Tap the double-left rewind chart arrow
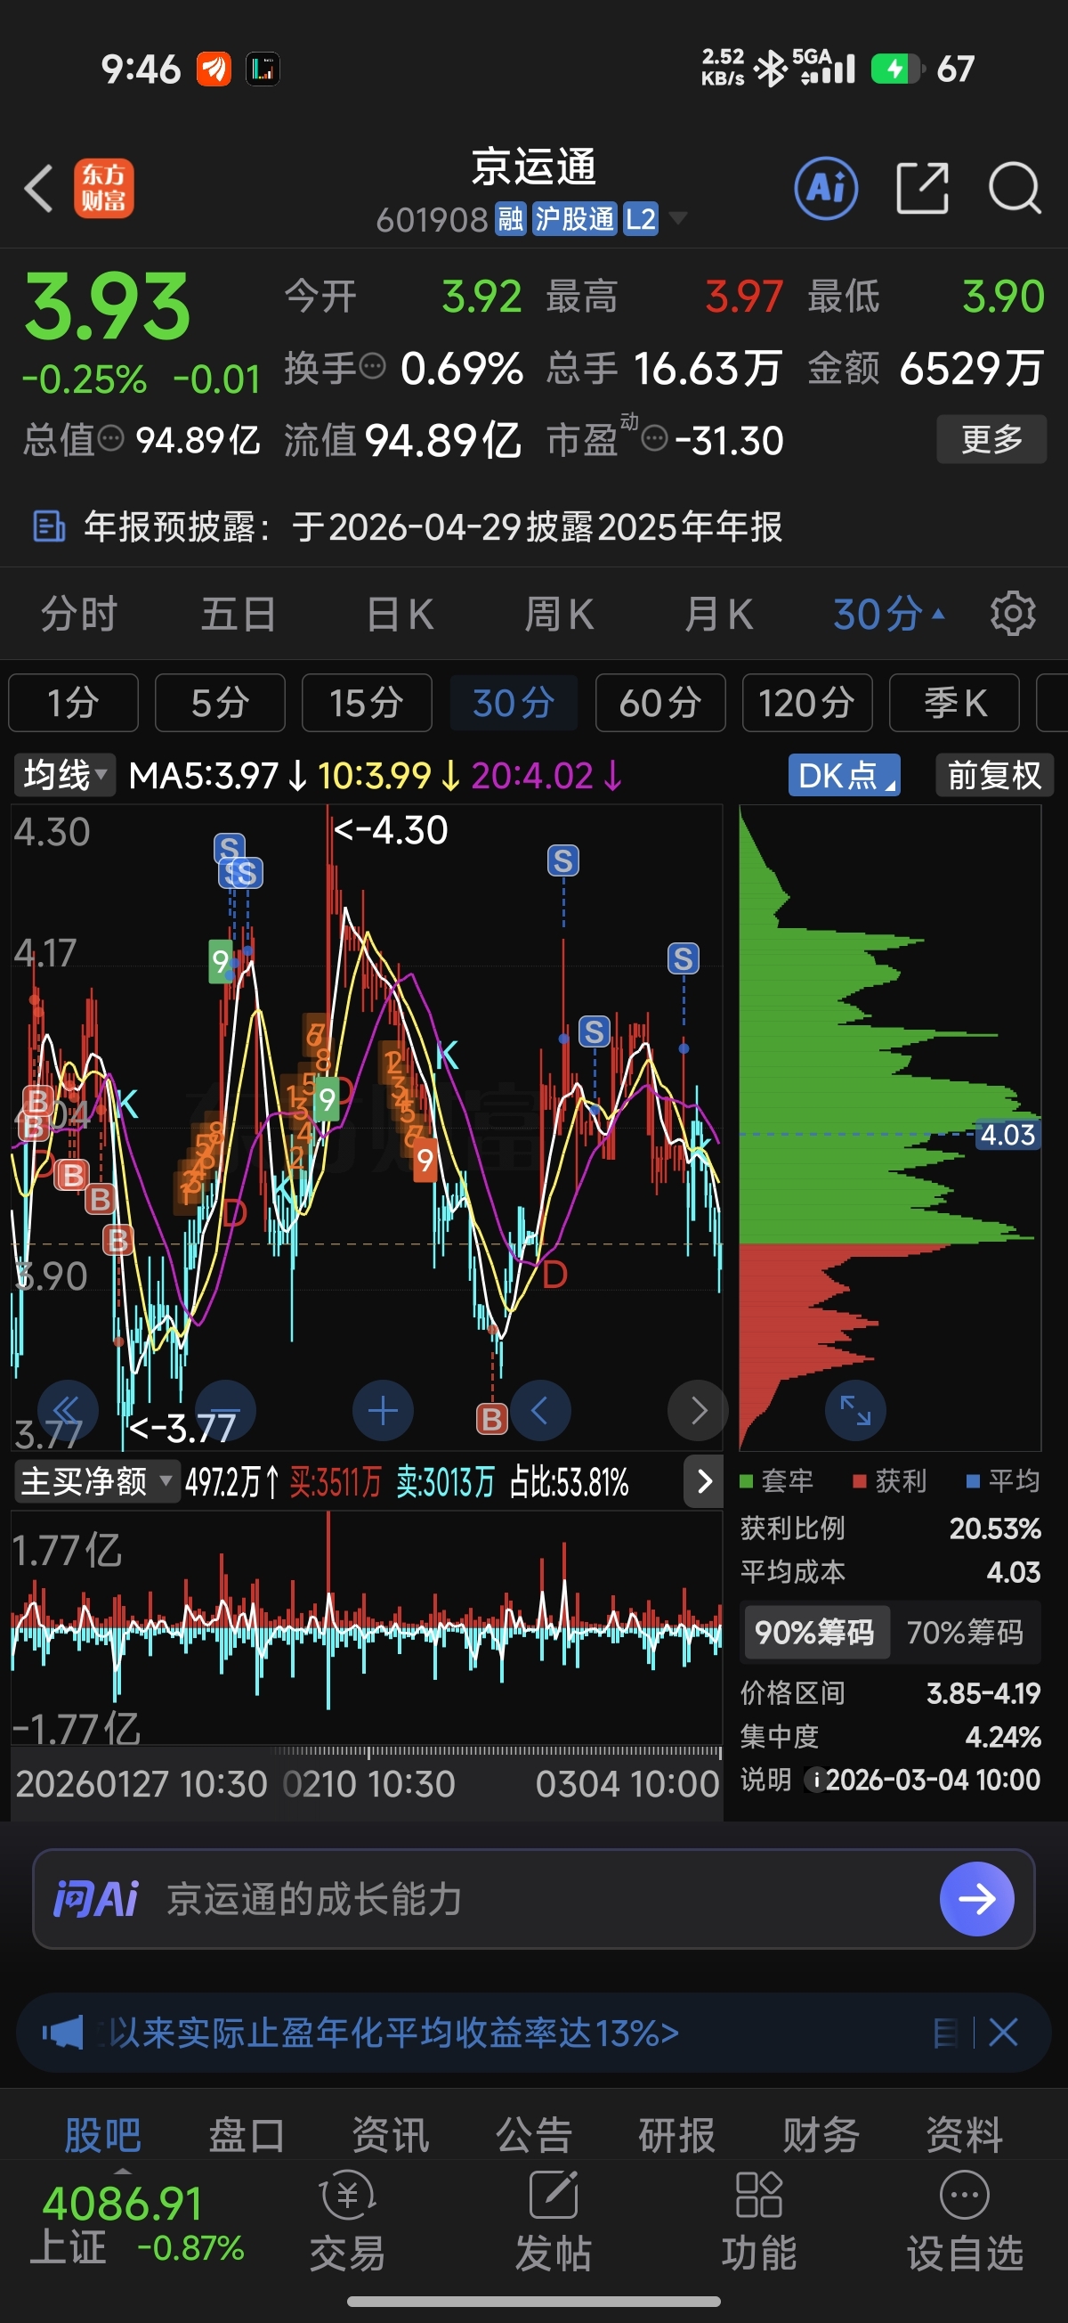Viewport: 1068px width, 2323px height. point(67,1409)
